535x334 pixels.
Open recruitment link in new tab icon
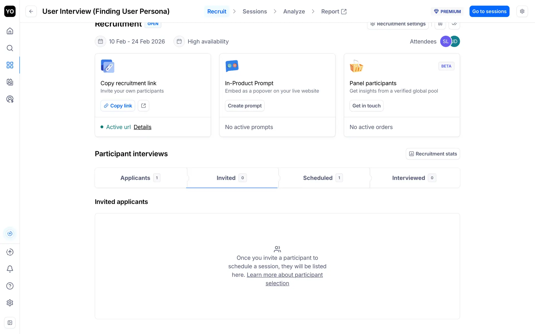tap(144, 106)
